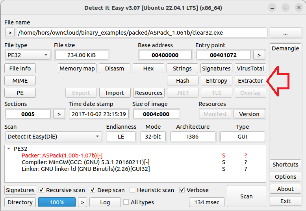Open VirusTotal lookup
Image resolution: width=306 pixels, height=211 pixels.
[250, 68]
